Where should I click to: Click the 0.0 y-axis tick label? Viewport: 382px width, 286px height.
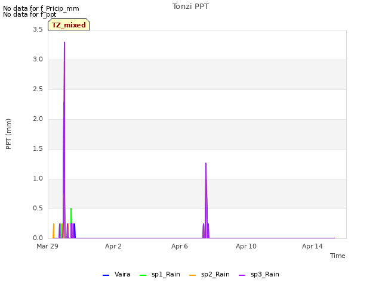38,238
